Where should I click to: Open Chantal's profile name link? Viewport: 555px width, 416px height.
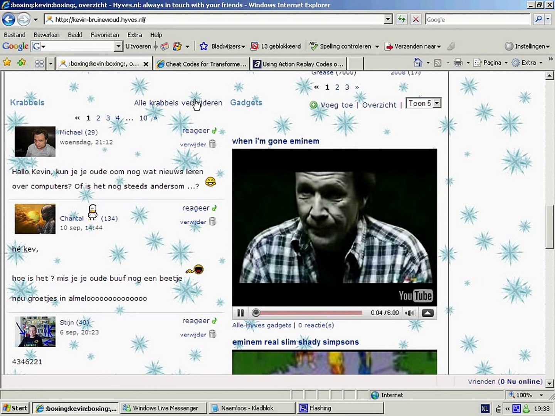pyautogui.click(x=72, y=218)
